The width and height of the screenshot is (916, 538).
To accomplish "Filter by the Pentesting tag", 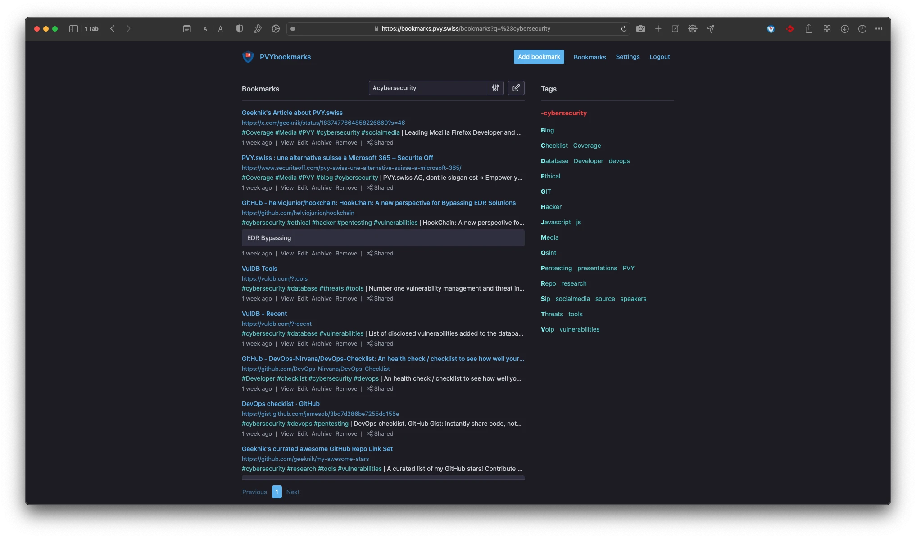I will 556,268.
